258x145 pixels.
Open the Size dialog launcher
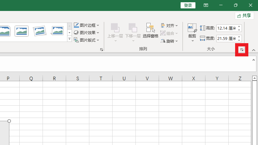coord(242,50)
